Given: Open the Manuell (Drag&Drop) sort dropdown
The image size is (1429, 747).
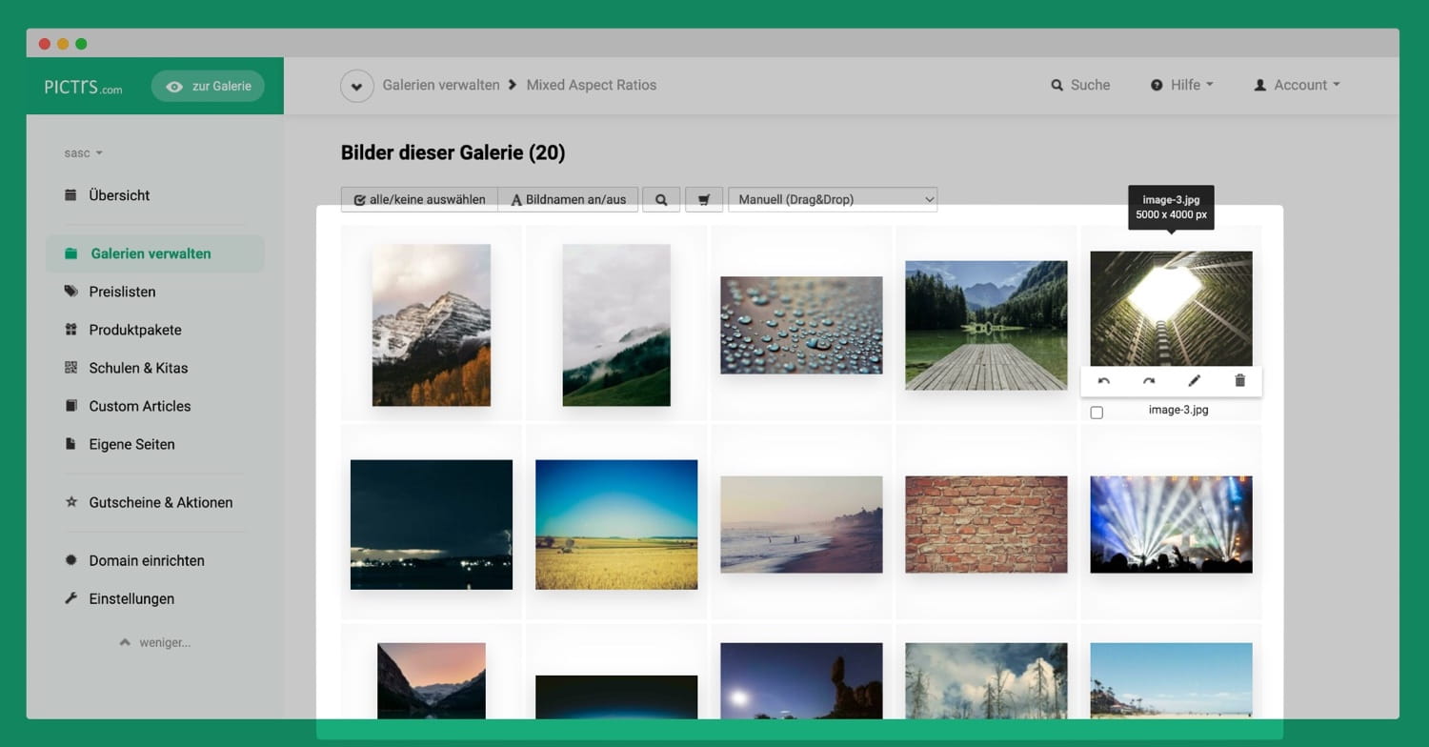Looking at the screenshot, I should pyautogui.click(x=832, y=200).
